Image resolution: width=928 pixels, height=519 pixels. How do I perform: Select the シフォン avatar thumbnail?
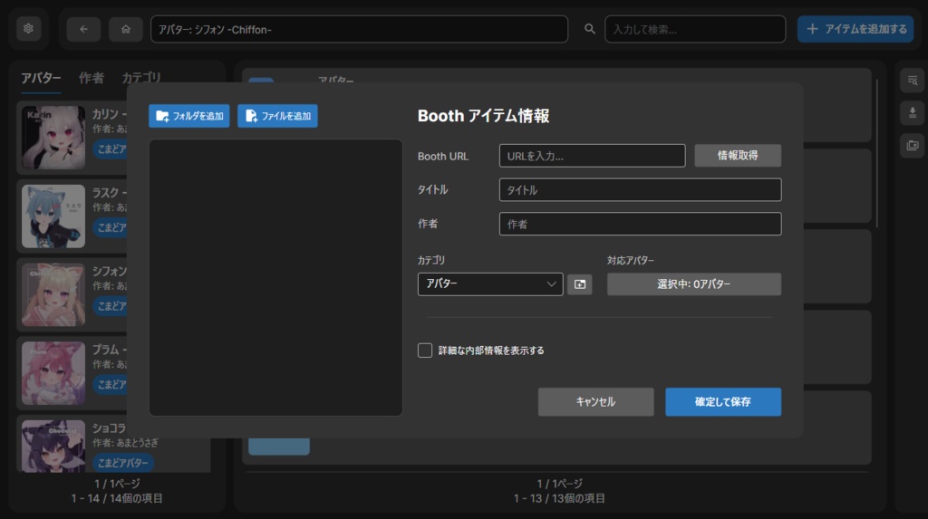[53, 294]
